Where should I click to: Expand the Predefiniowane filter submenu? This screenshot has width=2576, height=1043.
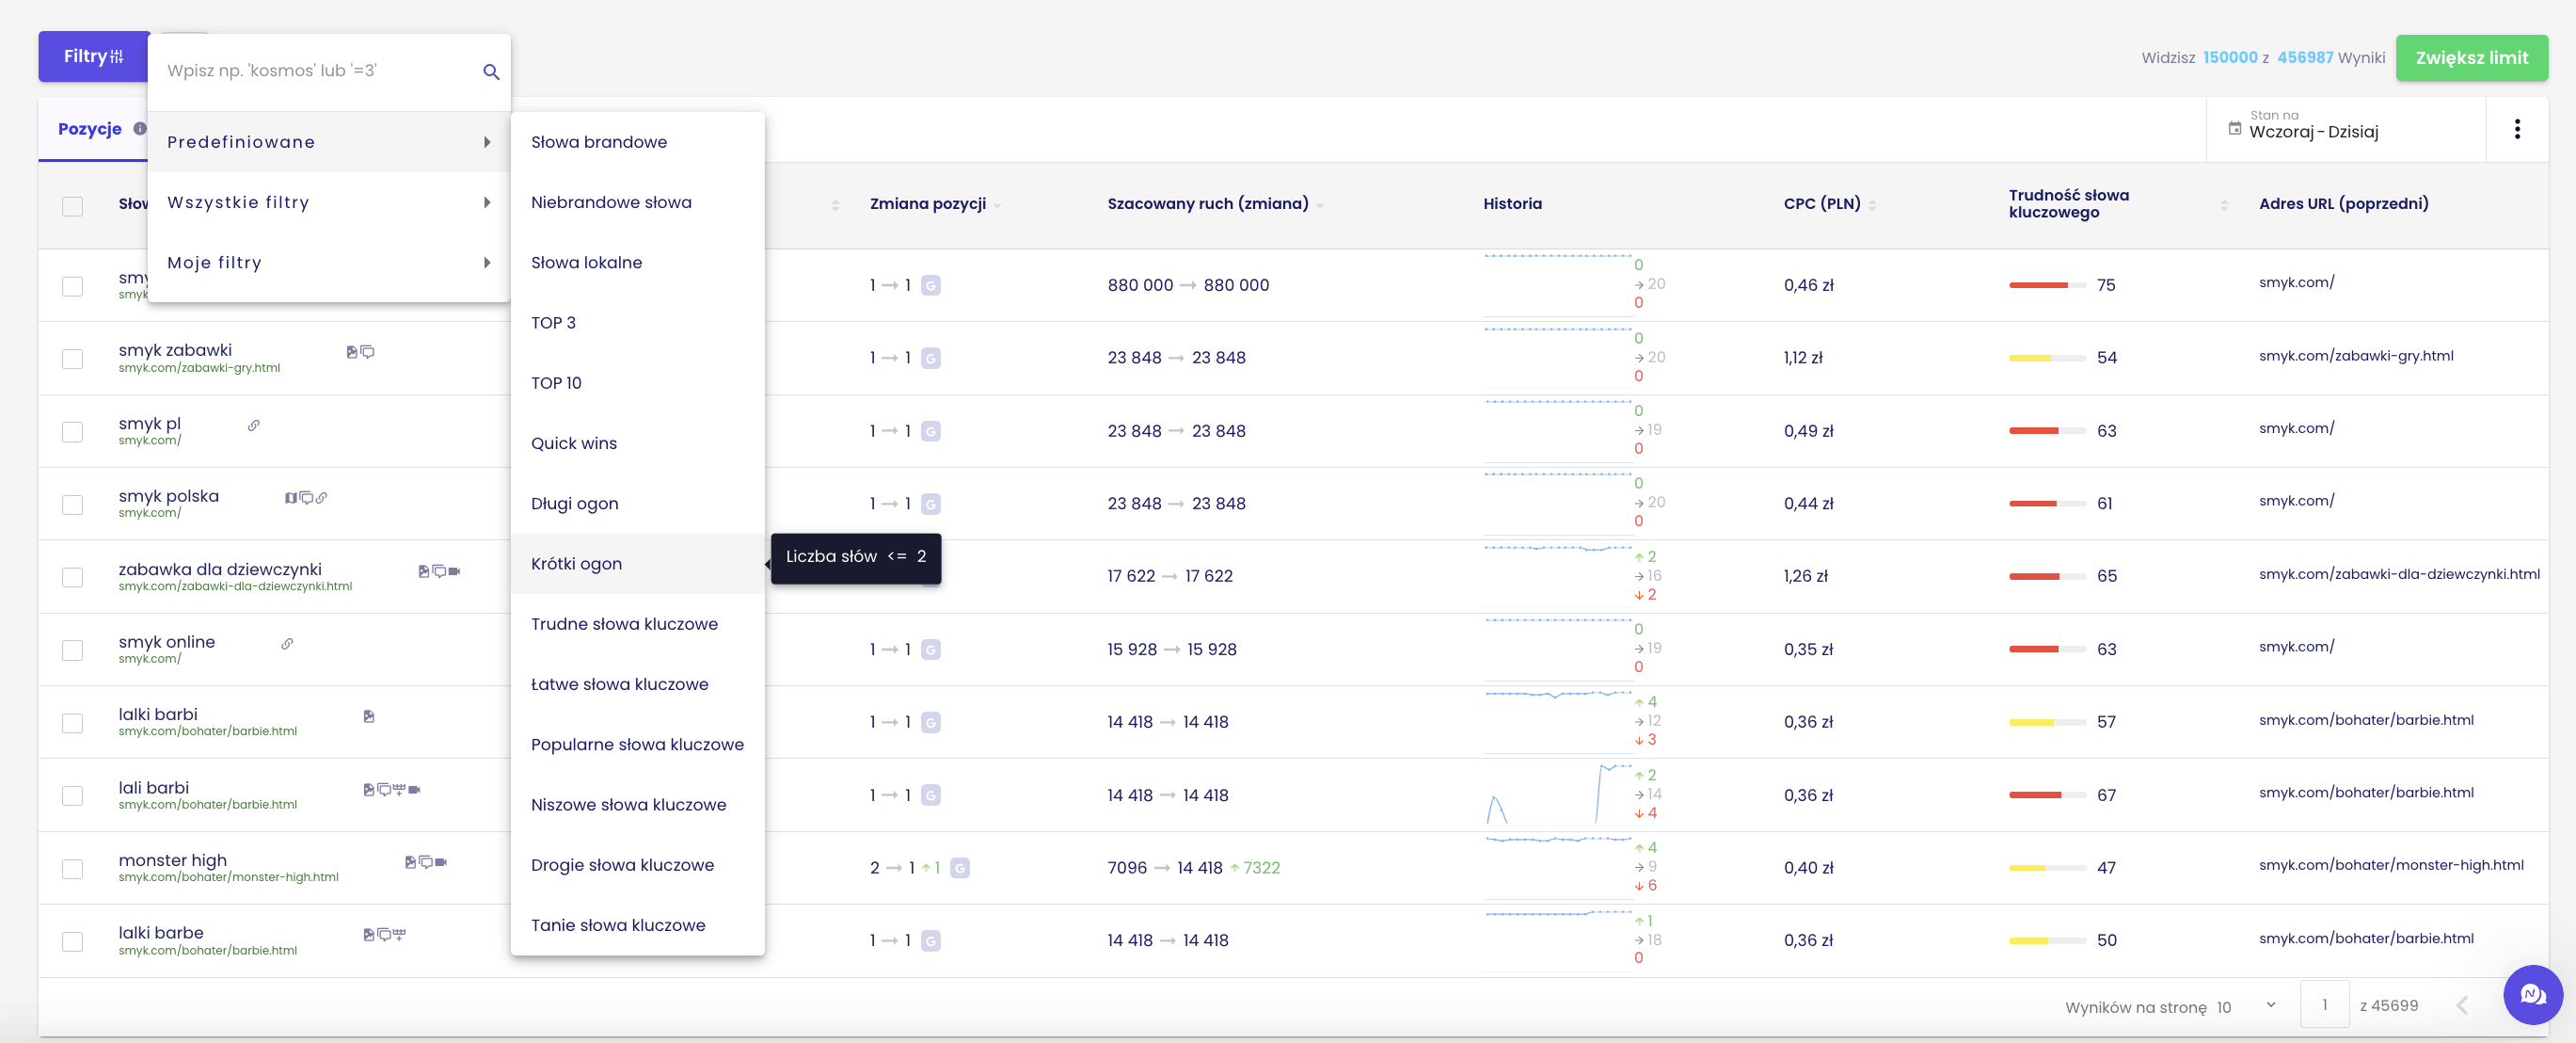[x=329, y=142]
